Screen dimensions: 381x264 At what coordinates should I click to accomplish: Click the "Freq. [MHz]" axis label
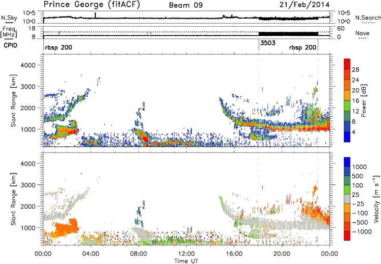(x=9, y=32)
